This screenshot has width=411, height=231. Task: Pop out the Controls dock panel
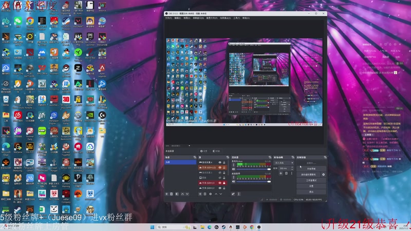pos(325,158)
